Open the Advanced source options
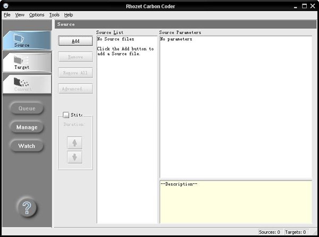Image resolution: width=319 pixels, height=237 pixels. (x=75, y=89)
